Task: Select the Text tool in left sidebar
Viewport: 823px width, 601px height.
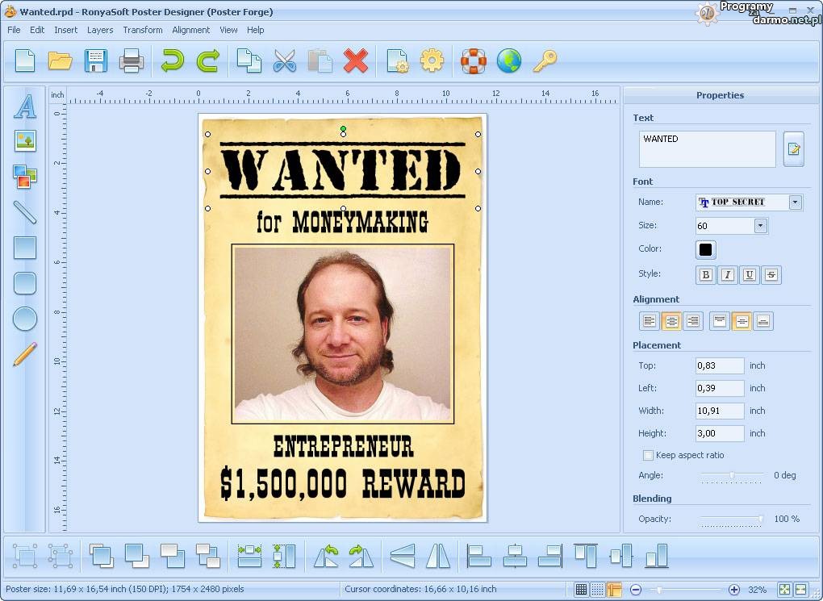Action: click(x=25, y=106)
